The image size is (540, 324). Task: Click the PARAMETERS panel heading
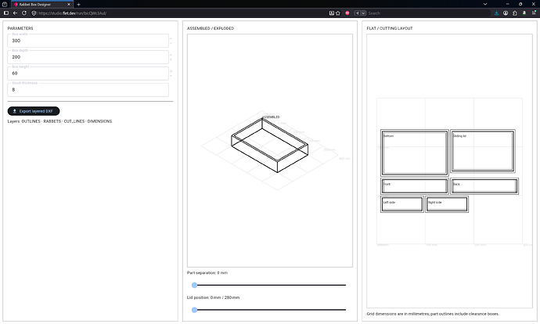click(x=20, y=28)
